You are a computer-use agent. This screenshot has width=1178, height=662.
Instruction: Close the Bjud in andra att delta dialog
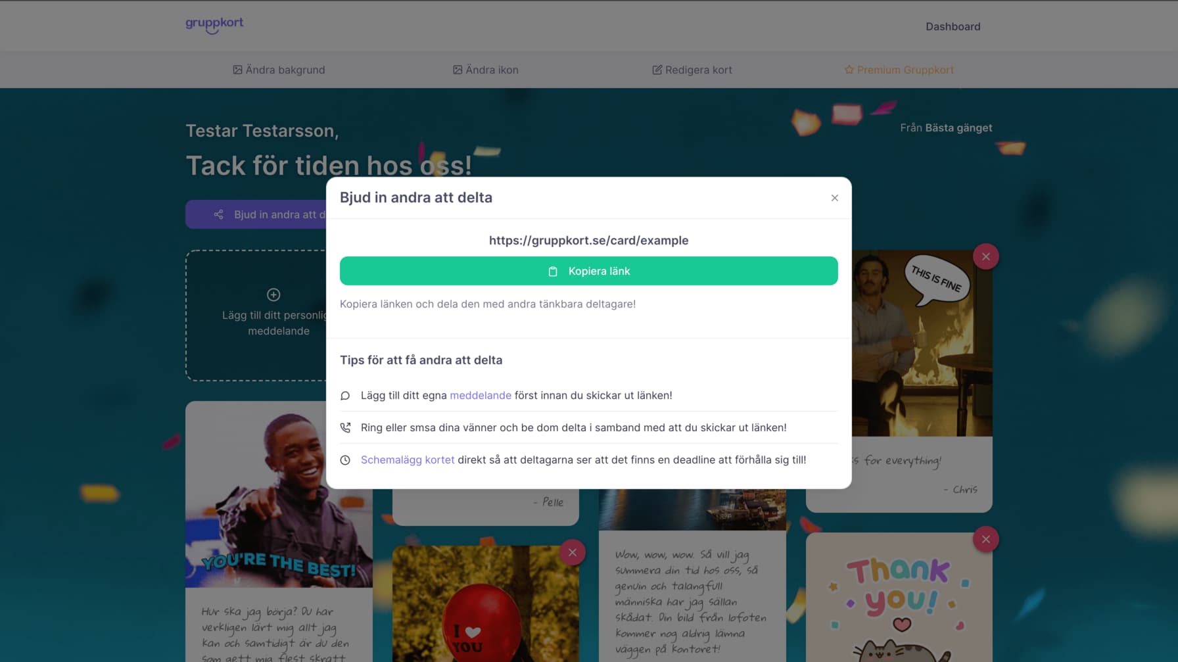tap(834, 198)
